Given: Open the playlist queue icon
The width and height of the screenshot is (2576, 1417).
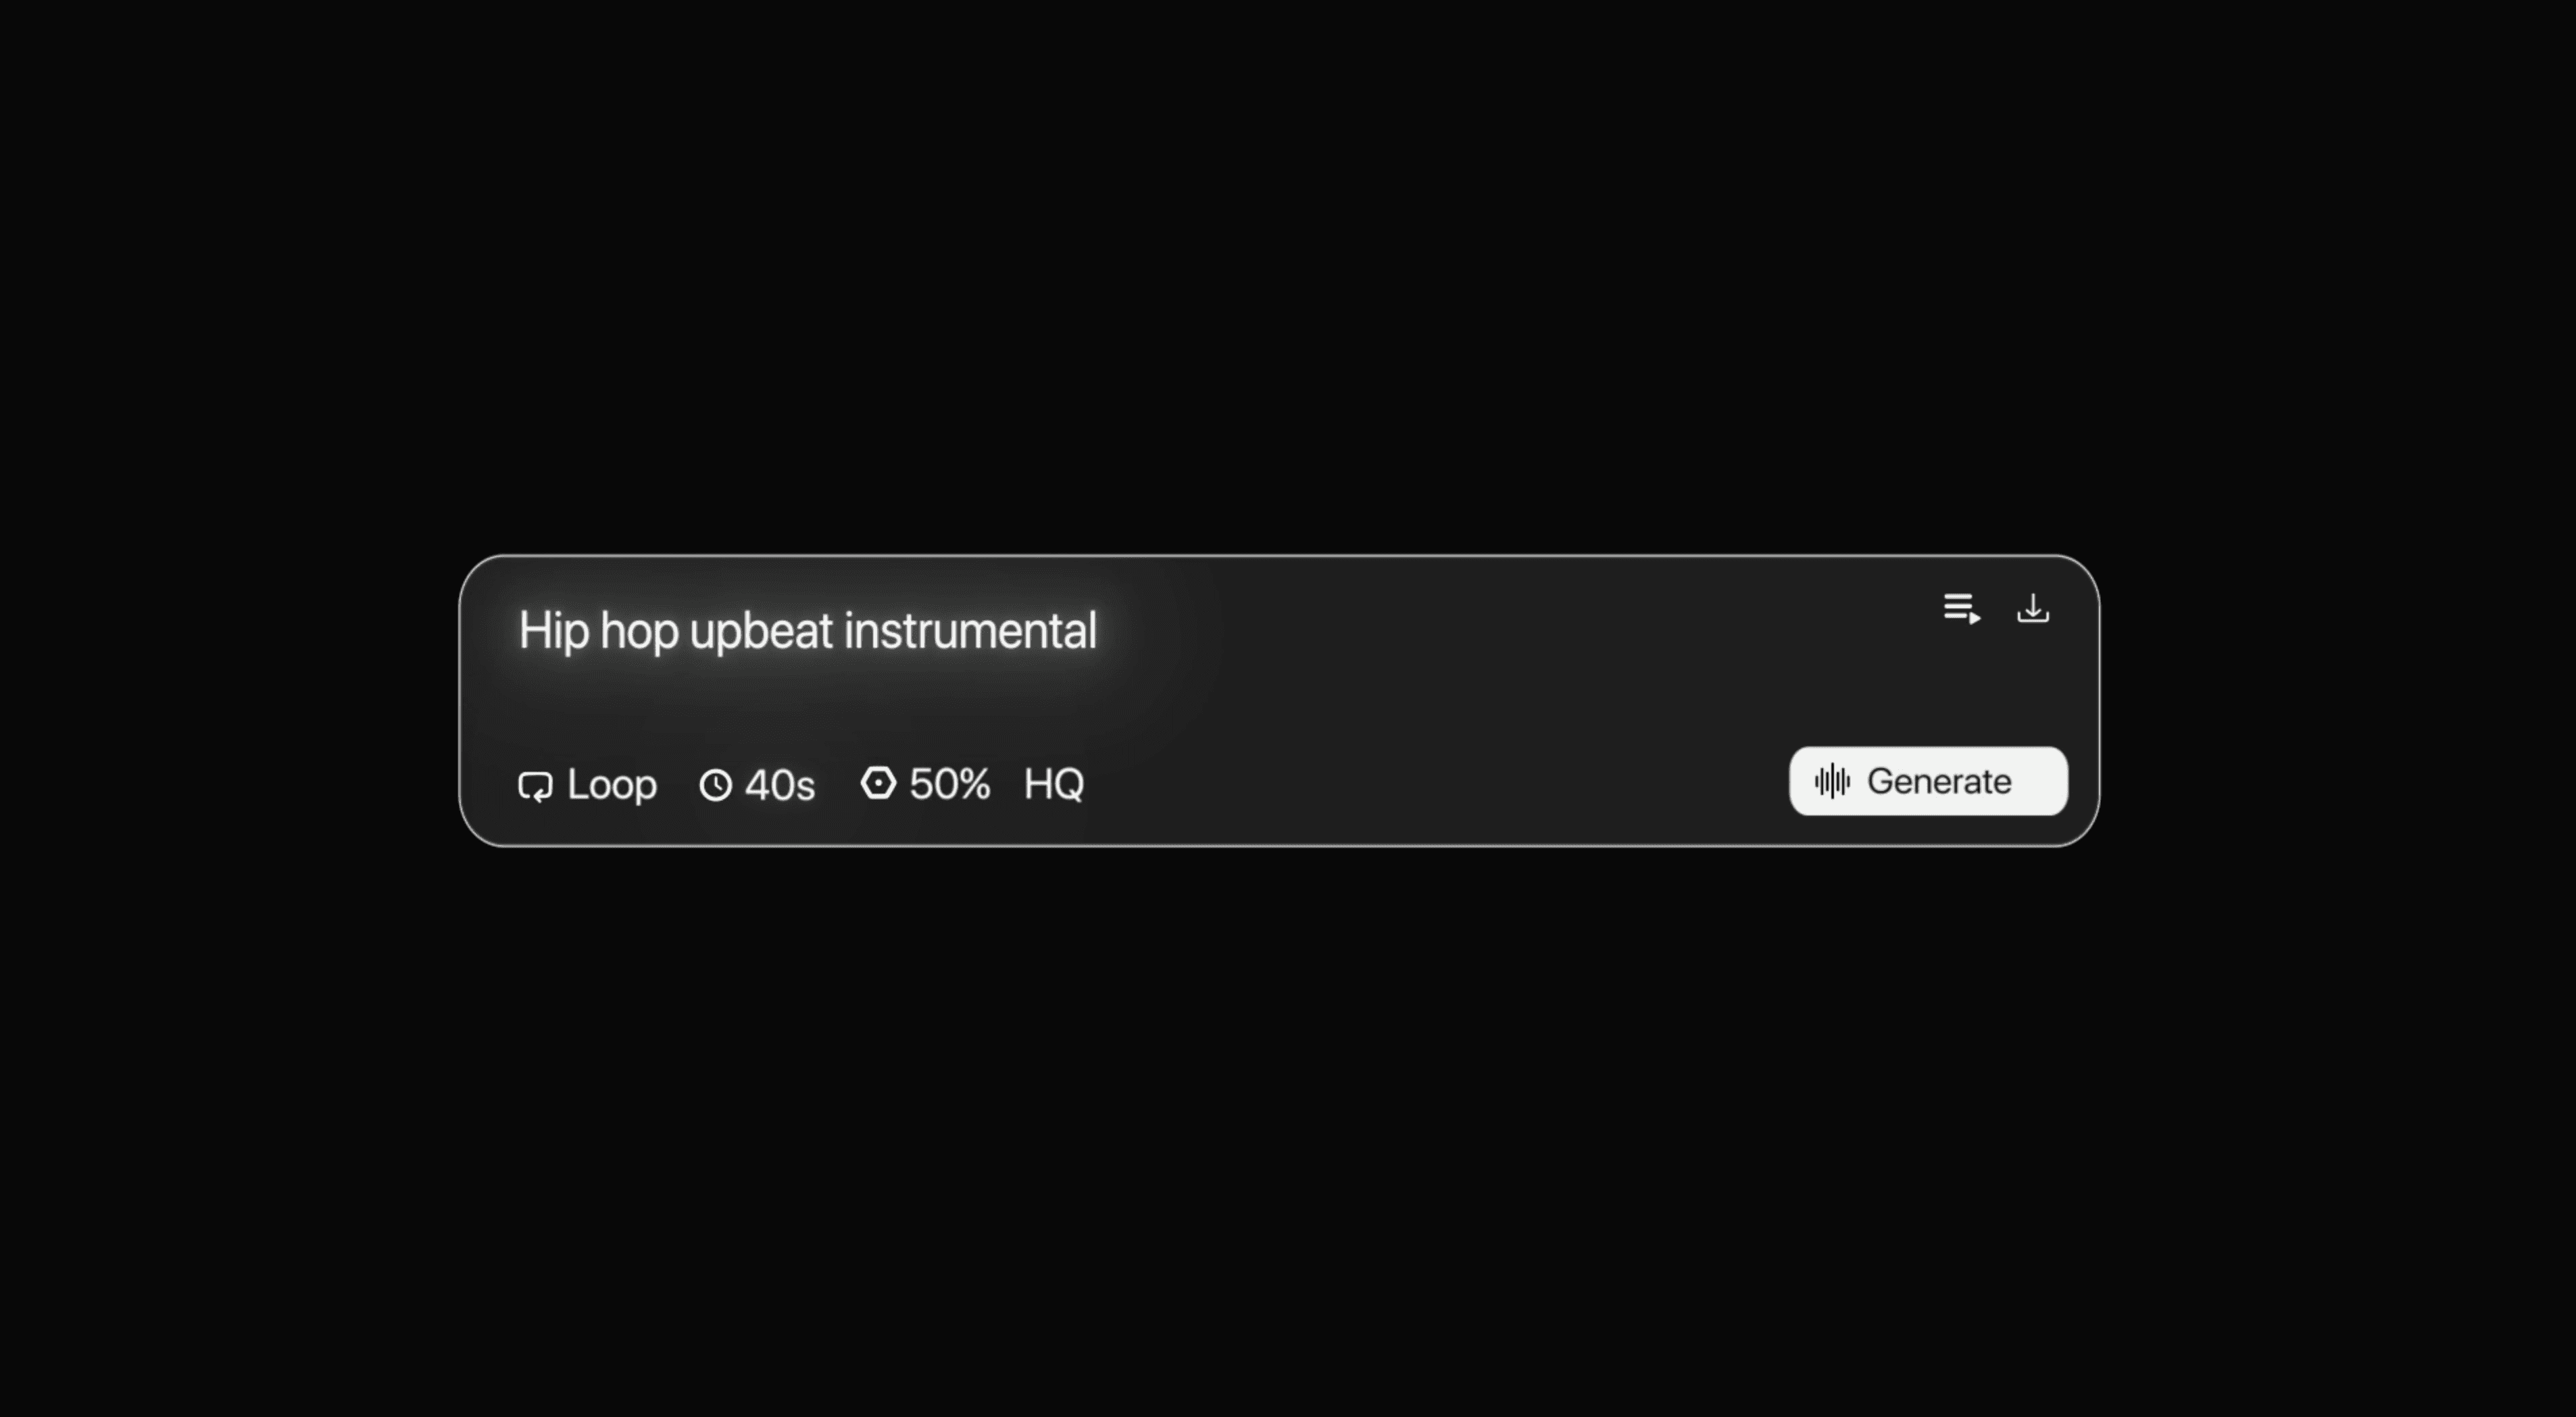Looking at the screenshot, I should [1961, 609].
